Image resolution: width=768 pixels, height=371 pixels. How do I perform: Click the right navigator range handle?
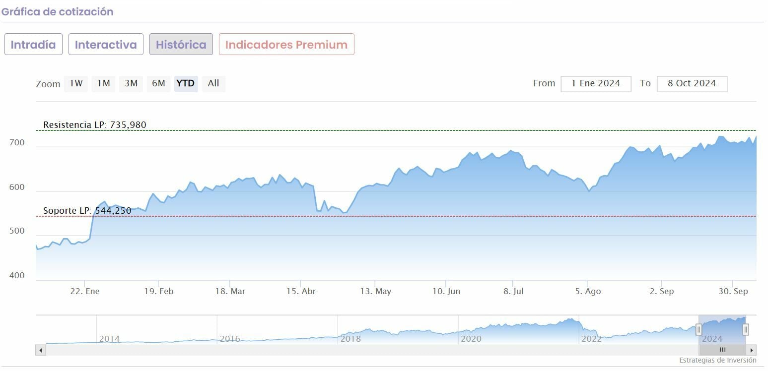coord(745,329)
